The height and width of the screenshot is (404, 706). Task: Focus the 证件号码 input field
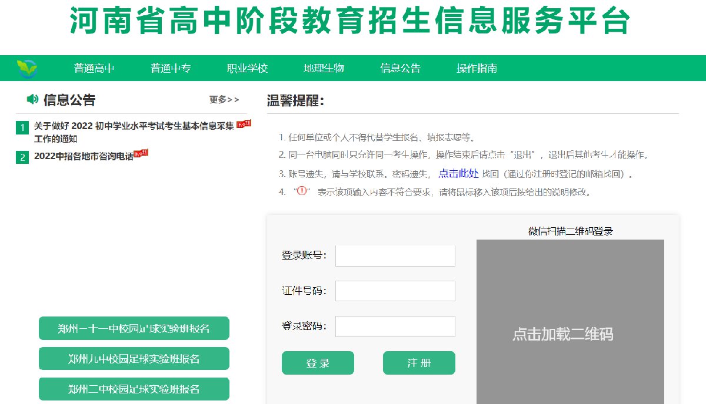tap(395, 291)
